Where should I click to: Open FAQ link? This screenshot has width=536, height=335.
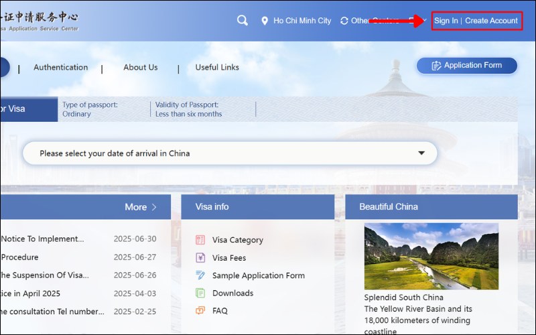pyautogui.click(x=220, y=311)
